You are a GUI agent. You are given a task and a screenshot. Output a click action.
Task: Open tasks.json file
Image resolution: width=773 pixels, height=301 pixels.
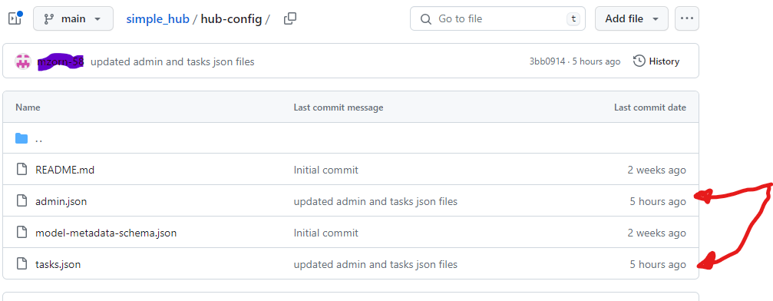[58, 264]
